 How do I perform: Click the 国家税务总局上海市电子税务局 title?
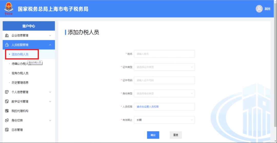[x=53, y=9]
